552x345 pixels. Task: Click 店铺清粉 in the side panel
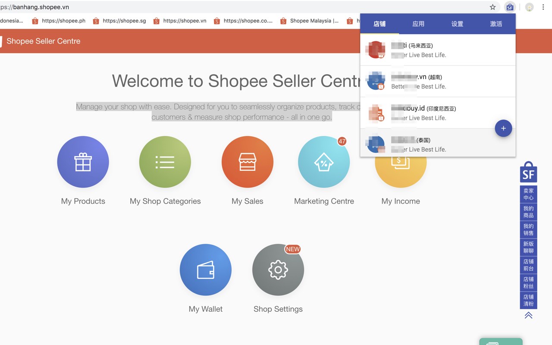pyautogui.click(x=528, y=300)
